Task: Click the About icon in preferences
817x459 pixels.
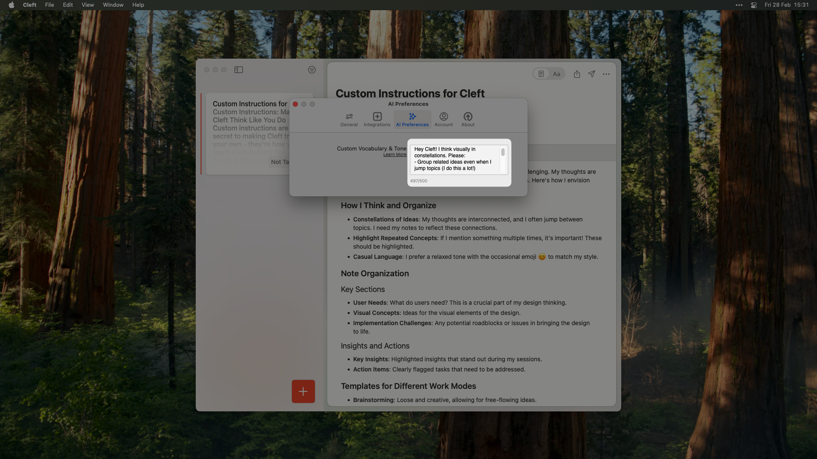Action: pyautogui.click(x=468, y=119)
